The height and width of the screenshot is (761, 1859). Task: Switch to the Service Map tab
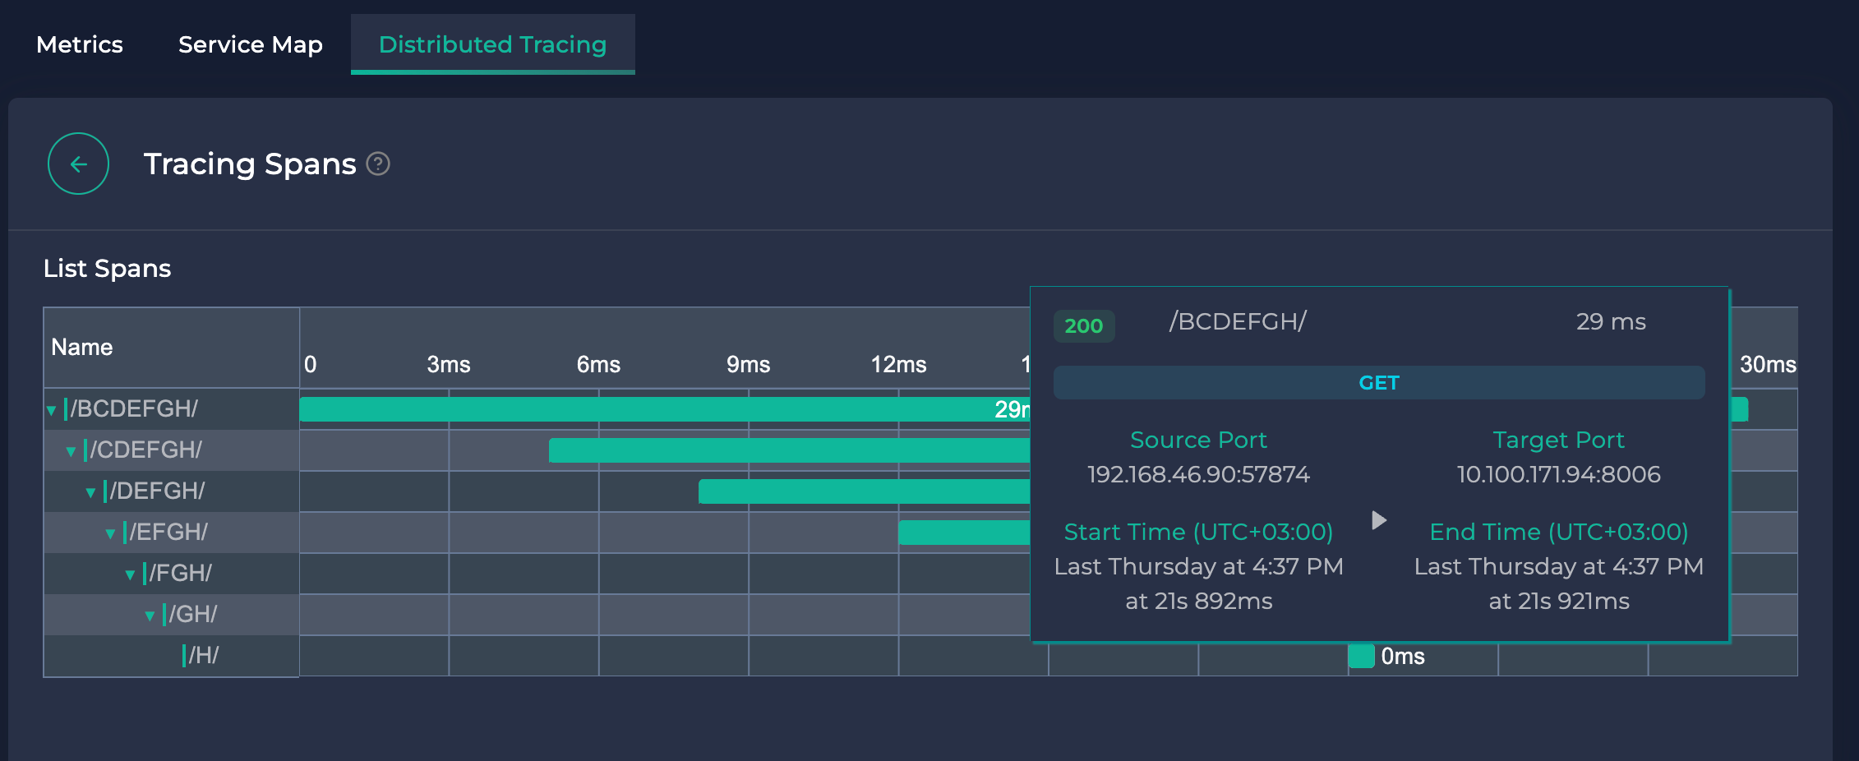point(250,44)
